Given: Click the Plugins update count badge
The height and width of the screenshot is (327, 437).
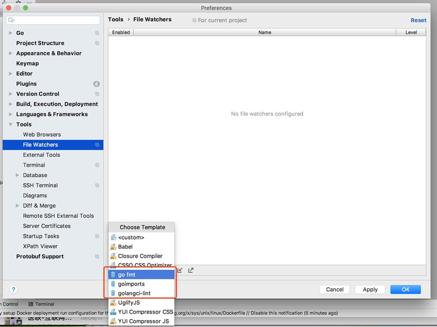Looking at the screenshot, I should (x=96, y=84).
